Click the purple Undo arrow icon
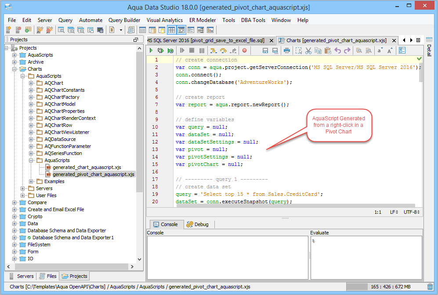Screen dimensions: 438x295 coord(337,51)
